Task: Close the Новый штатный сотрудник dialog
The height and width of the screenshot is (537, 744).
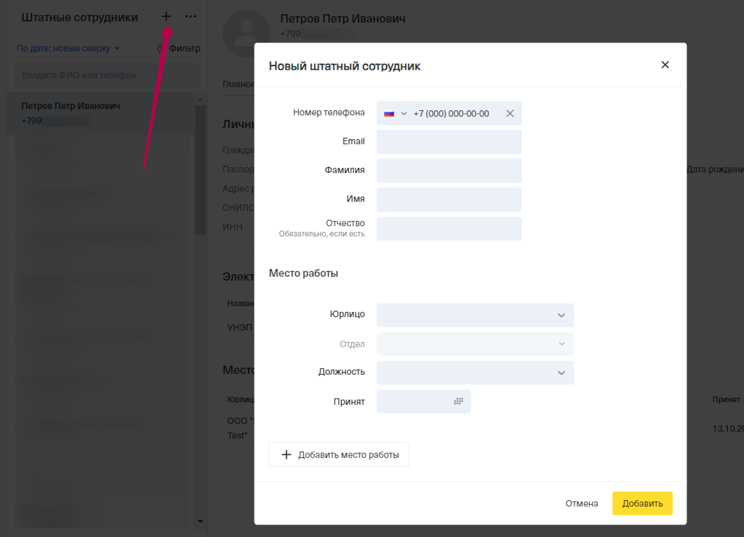Action: coord(665,65)
